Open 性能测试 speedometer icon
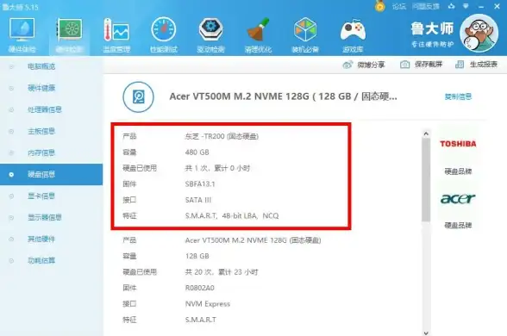507x336 pixels. tap(164, 29)
